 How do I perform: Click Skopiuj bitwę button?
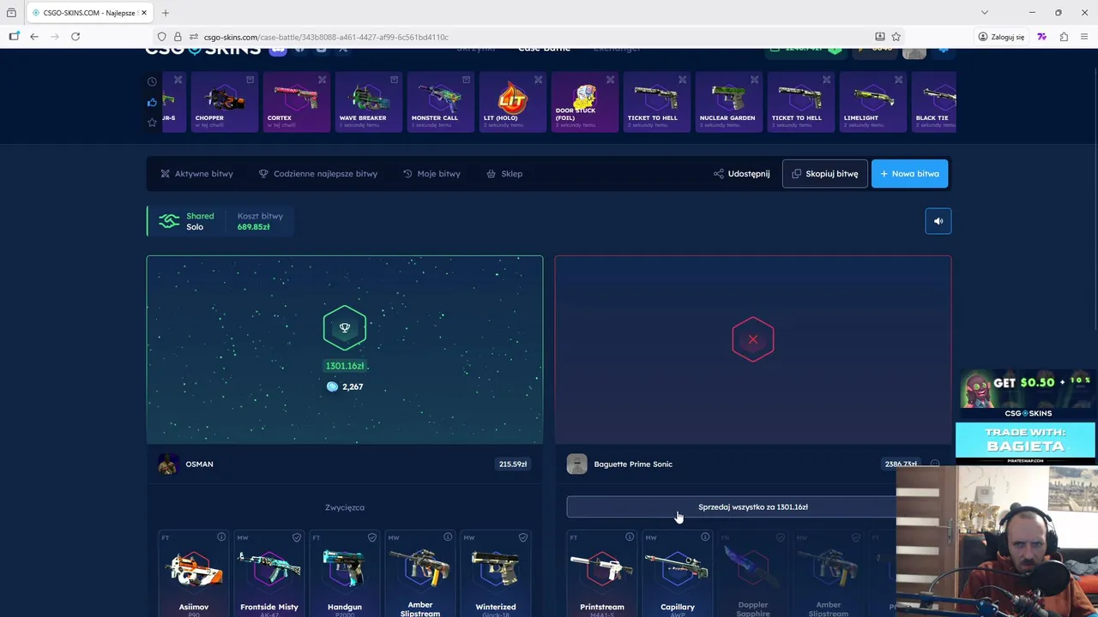point(824,174)
